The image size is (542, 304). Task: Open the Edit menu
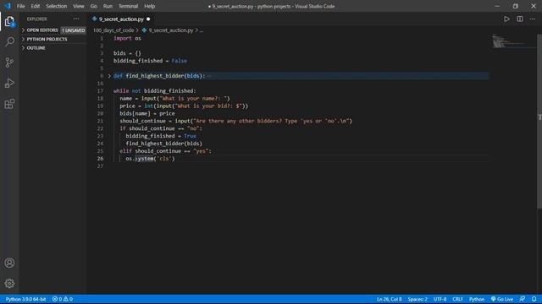pyautogui.click(x=36, y=6)
